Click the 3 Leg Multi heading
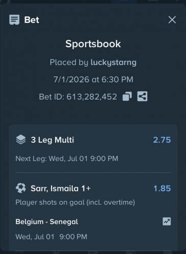This screenshot has width=186, height=254. pyautogui.click(x=52, y=140)
